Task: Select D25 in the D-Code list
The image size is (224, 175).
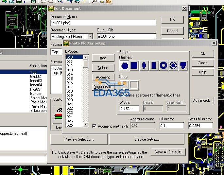Action: [75, 121]
